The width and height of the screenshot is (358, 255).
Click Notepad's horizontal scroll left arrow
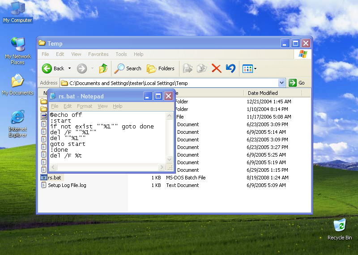(x=53, y=167)
